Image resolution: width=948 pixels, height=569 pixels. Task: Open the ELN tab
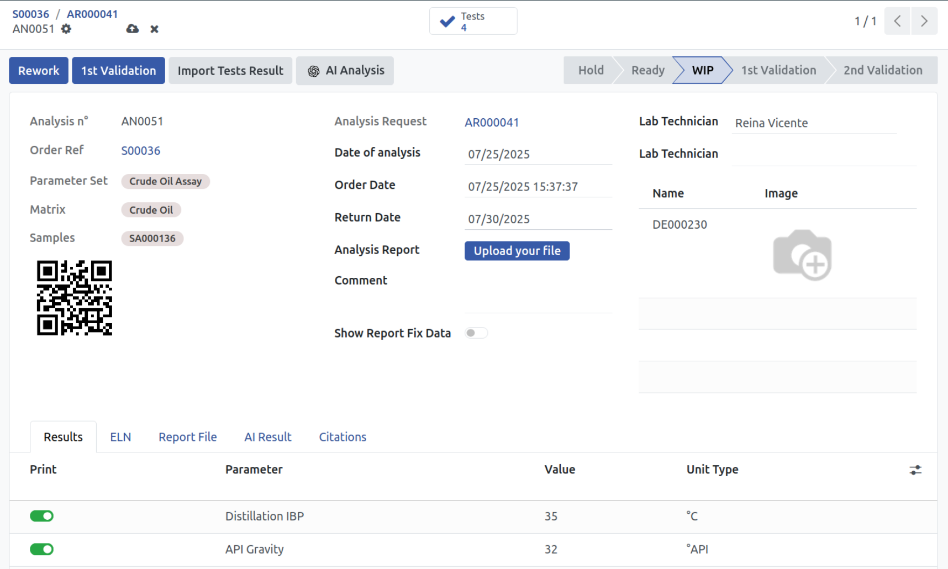120,437
